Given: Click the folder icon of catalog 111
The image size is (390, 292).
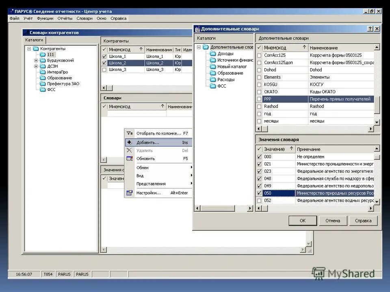Looking at the screenshot, I should (43, 54).
